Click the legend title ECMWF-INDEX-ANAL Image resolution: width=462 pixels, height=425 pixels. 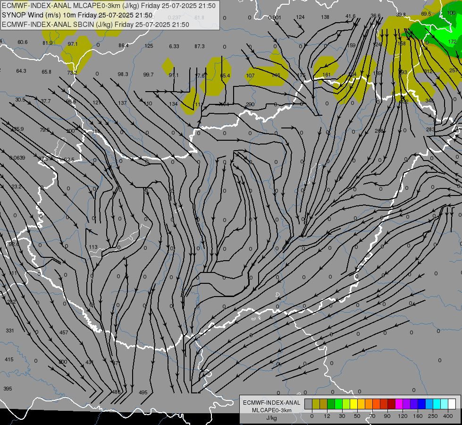272,403
